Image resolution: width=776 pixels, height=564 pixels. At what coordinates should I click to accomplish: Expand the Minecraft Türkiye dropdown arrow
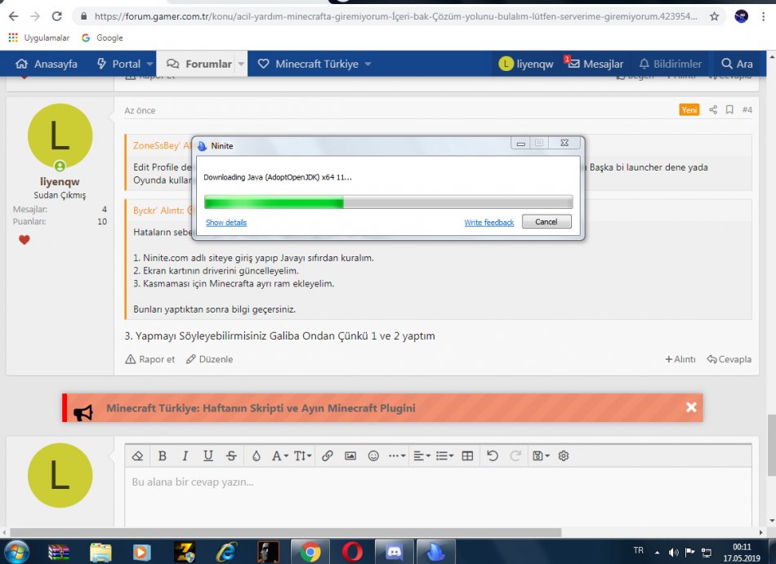(x=368, y=64)
